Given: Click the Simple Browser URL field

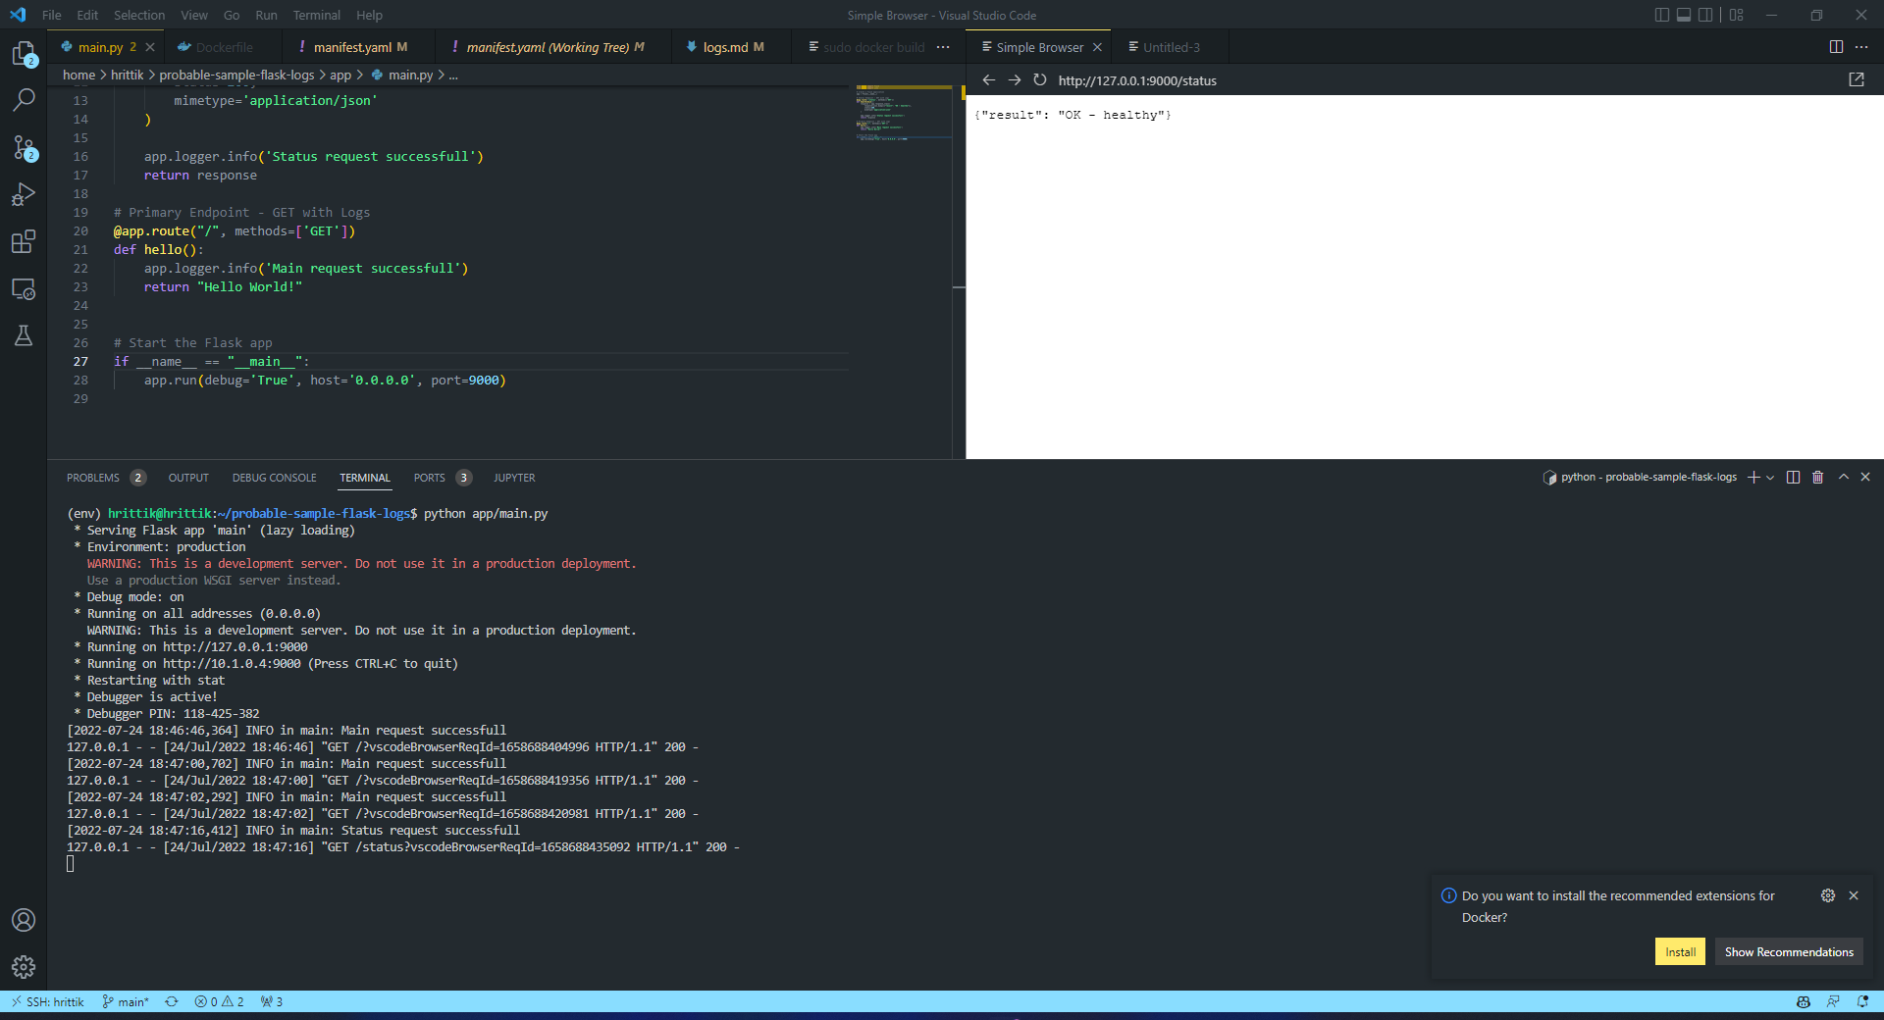Looking at the screenshot, I should pos(1447,80).
